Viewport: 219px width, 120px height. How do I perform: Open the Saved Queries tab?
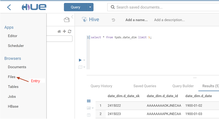(145, 86)
